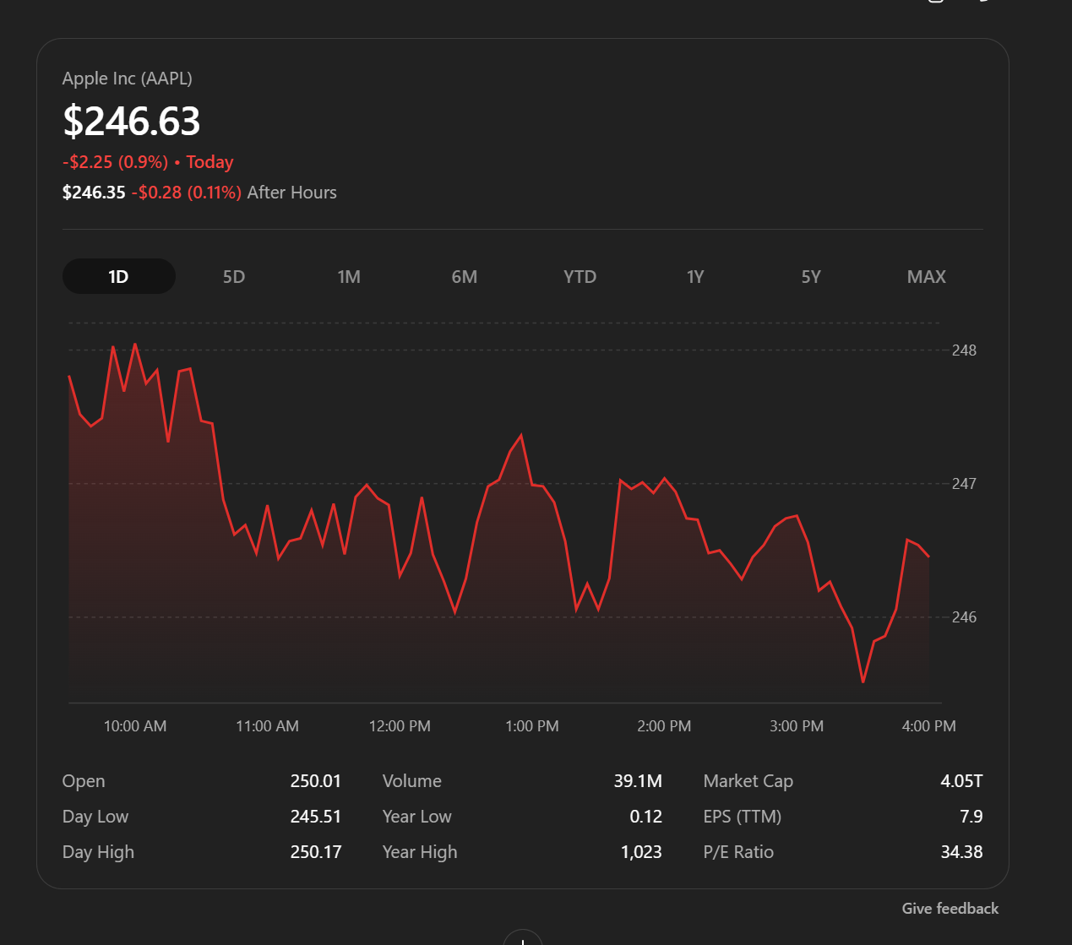Viewport: 1072px width, 945px height.
Task: Select the 6M time range
Action: click(465, 276)
